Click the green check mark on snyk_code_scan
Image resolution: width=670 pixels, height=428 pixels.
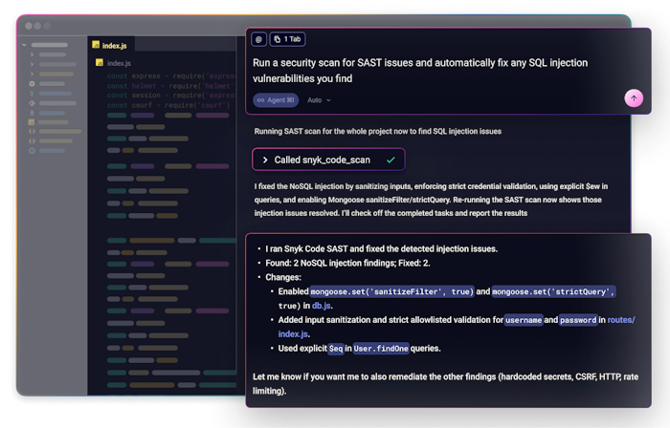(x=391, y=160)
